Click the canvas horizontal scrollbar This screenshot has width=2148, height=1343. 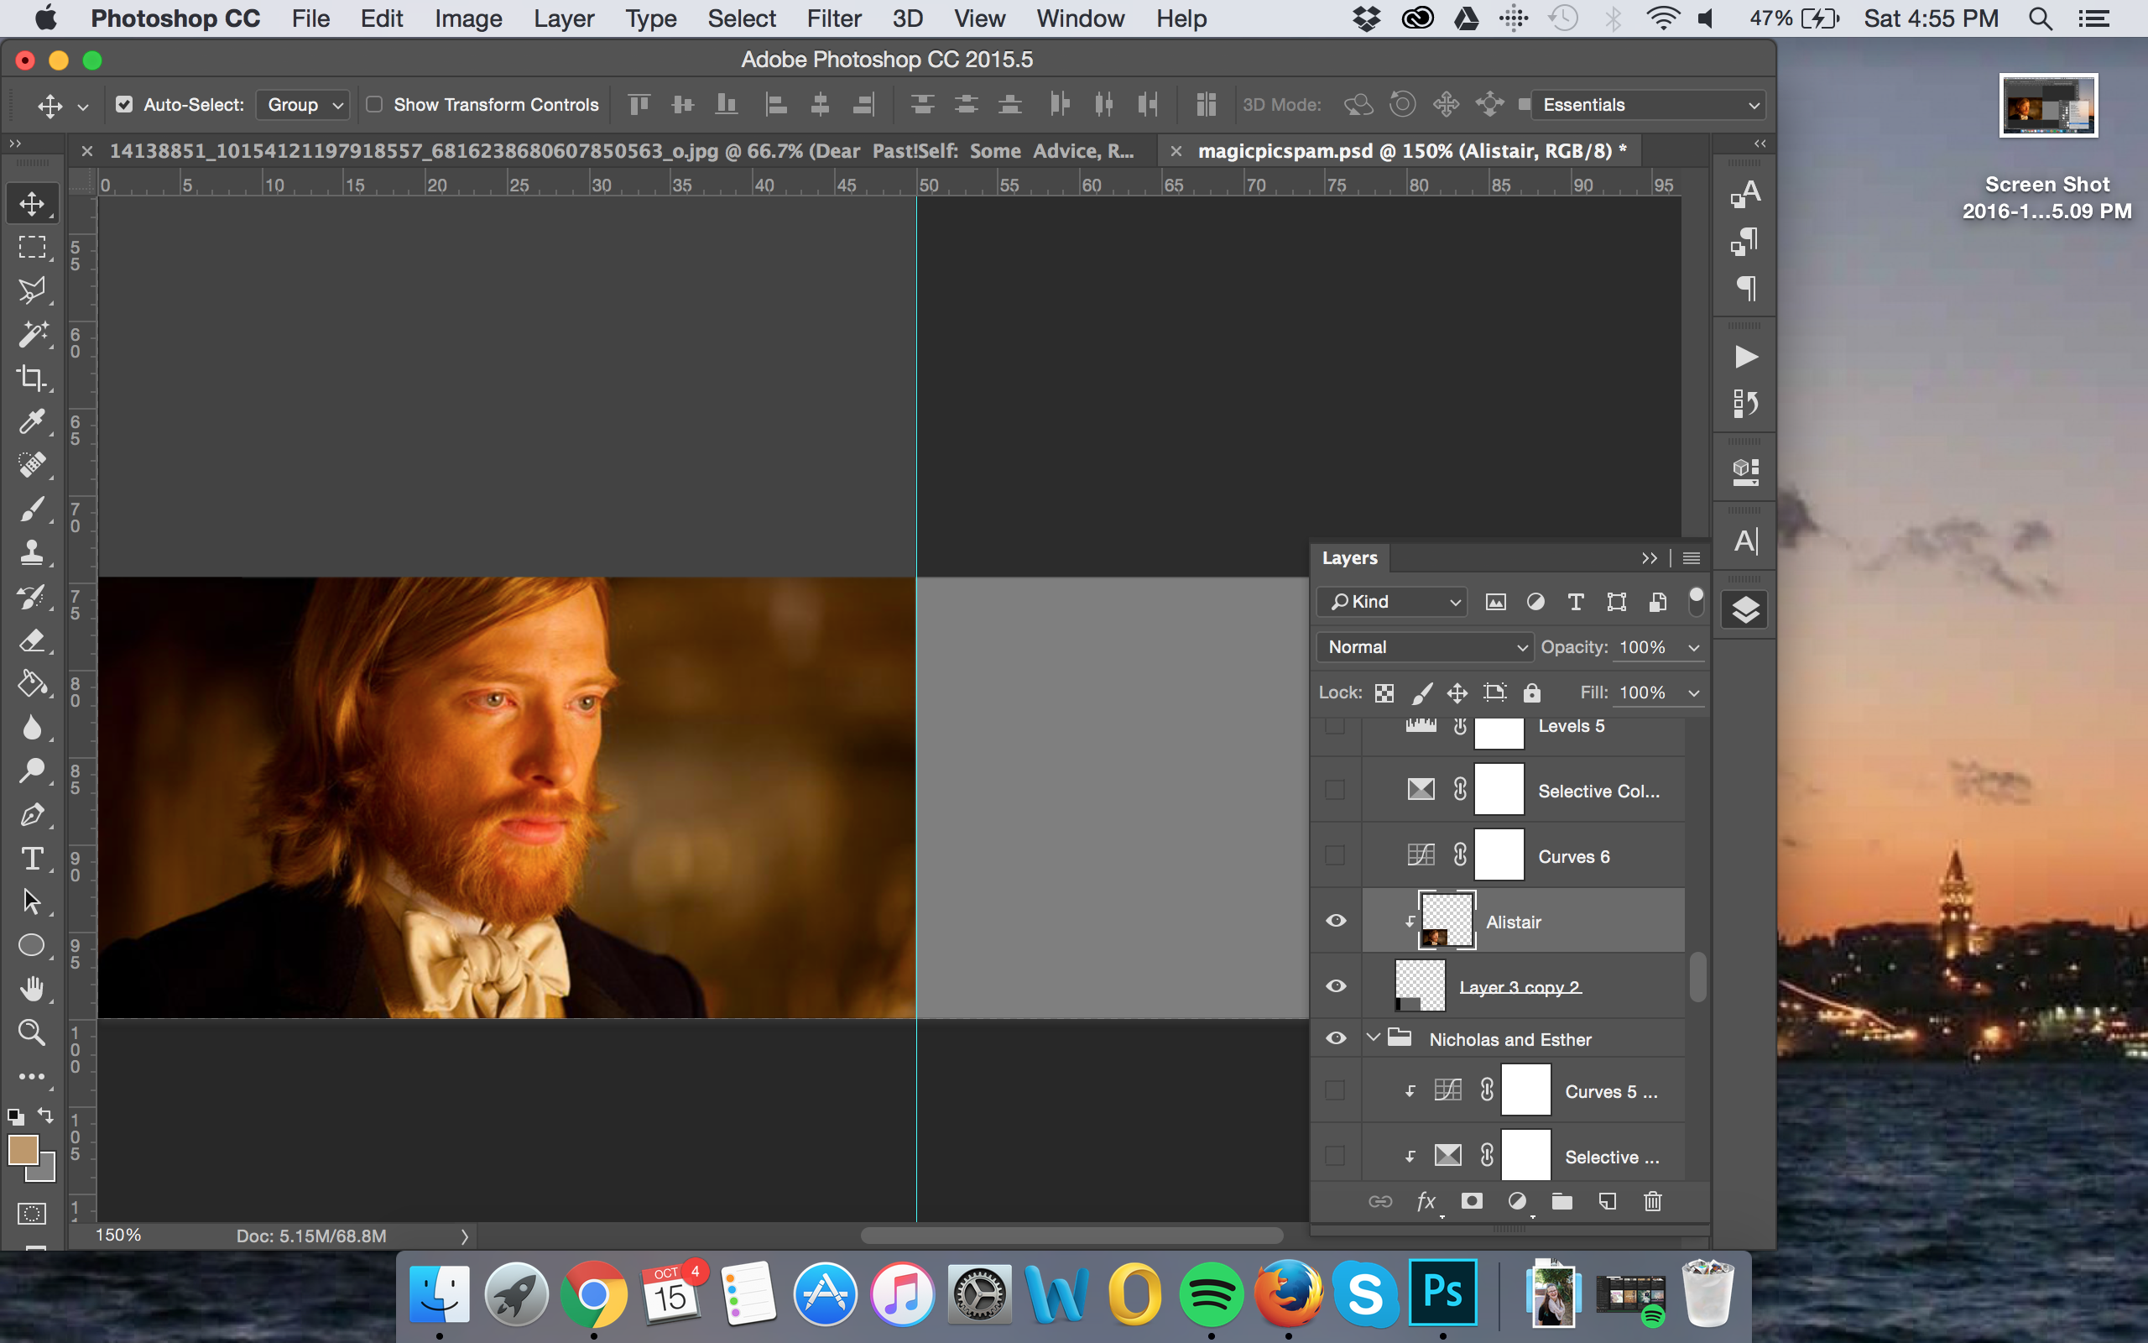point(1071,1236)
